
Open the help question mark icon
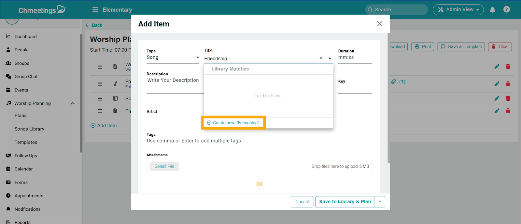click(x=506, y=9)
